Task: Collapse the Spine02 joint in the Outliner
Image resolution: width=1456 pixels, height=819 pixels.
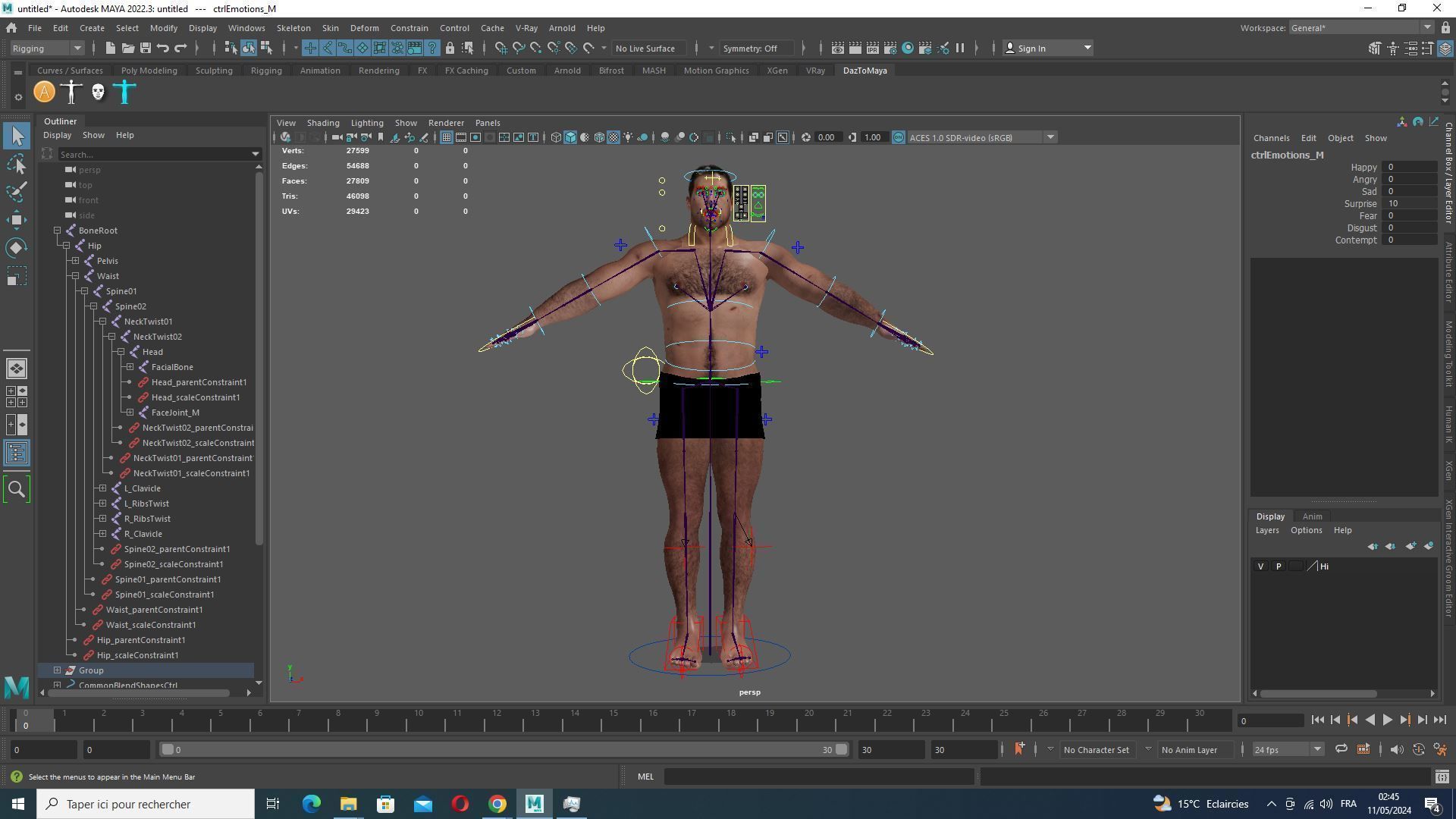Action: pyautogui.click(x=94, y=306)
